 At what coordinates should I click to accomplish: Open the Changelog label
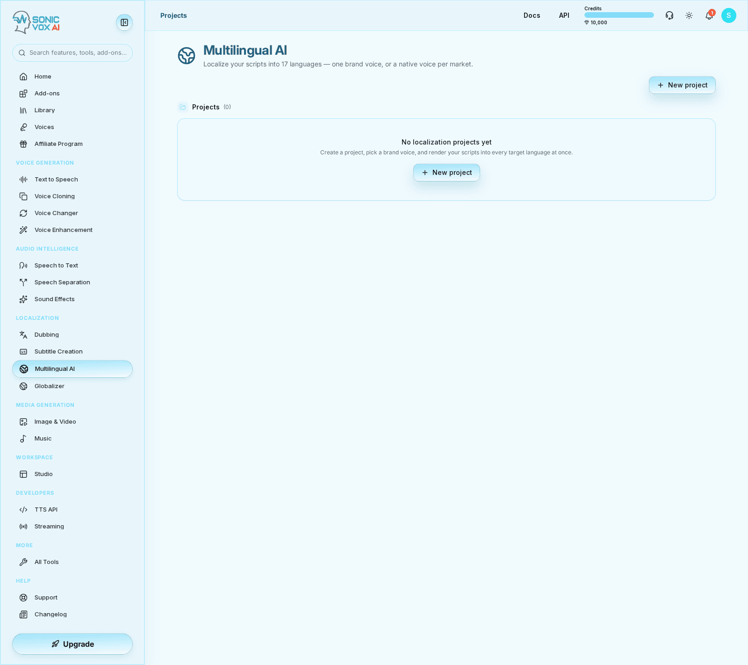(x=50, y=614)
